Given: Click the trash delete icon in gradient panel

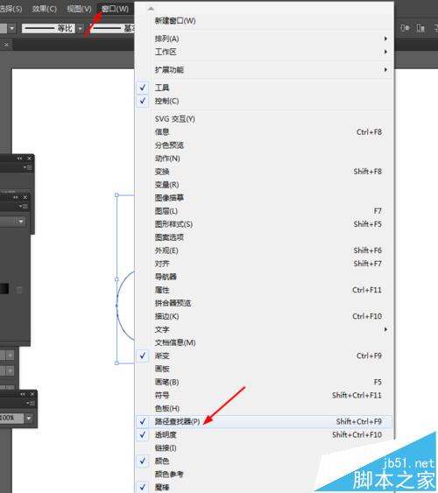Looking at the screenshot, I should [x=19, y=290].
